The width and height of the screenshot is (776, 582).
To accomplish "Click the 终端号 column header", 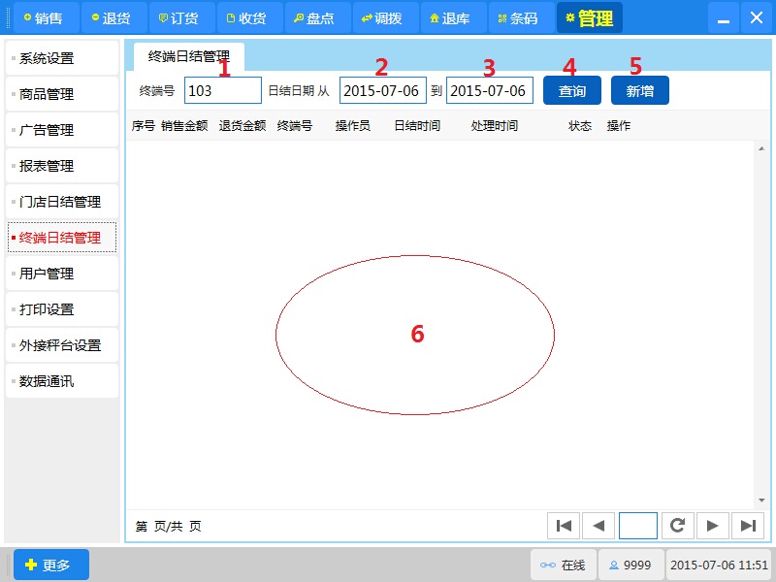I will coord(295,126).
